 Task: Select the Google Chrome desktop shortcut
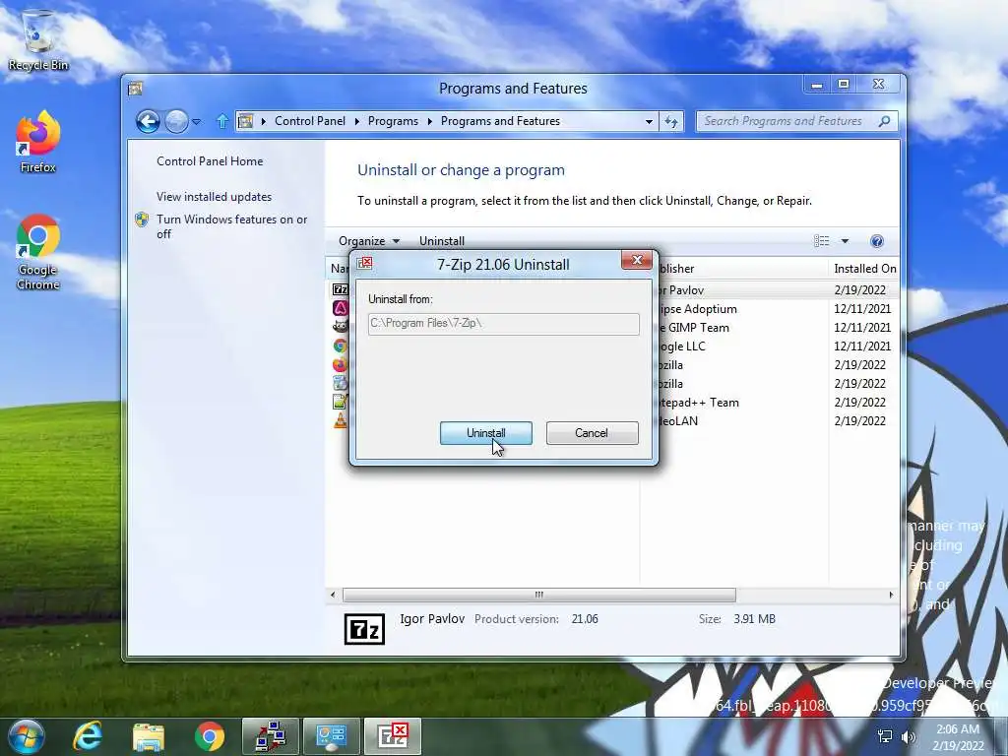tap(38, 252)
